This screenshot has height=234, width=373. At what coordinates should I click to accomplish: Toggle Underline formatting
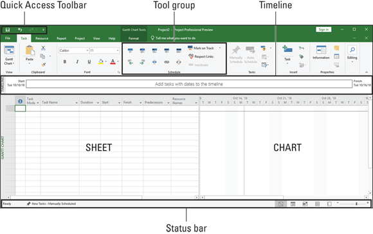(x=89, y=62)
